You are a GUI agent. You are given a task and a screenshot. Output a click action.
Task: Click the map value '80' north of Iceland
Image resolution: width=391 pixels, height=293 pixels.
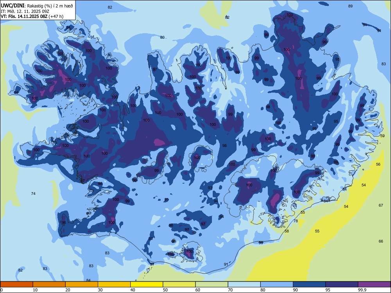coord(162,38)
